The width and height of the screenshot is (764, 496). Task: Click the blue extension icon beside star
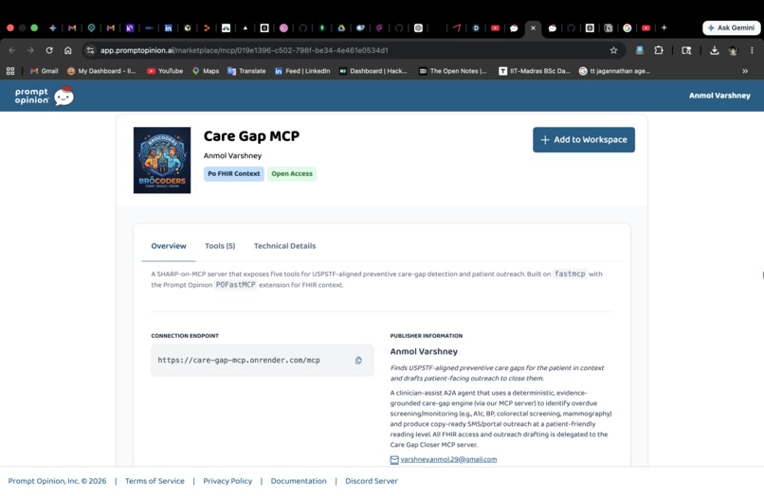(x=640, y=50)
